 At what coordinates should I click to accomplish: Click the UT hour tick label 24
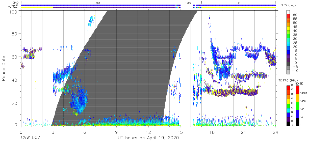click(276, 132)
